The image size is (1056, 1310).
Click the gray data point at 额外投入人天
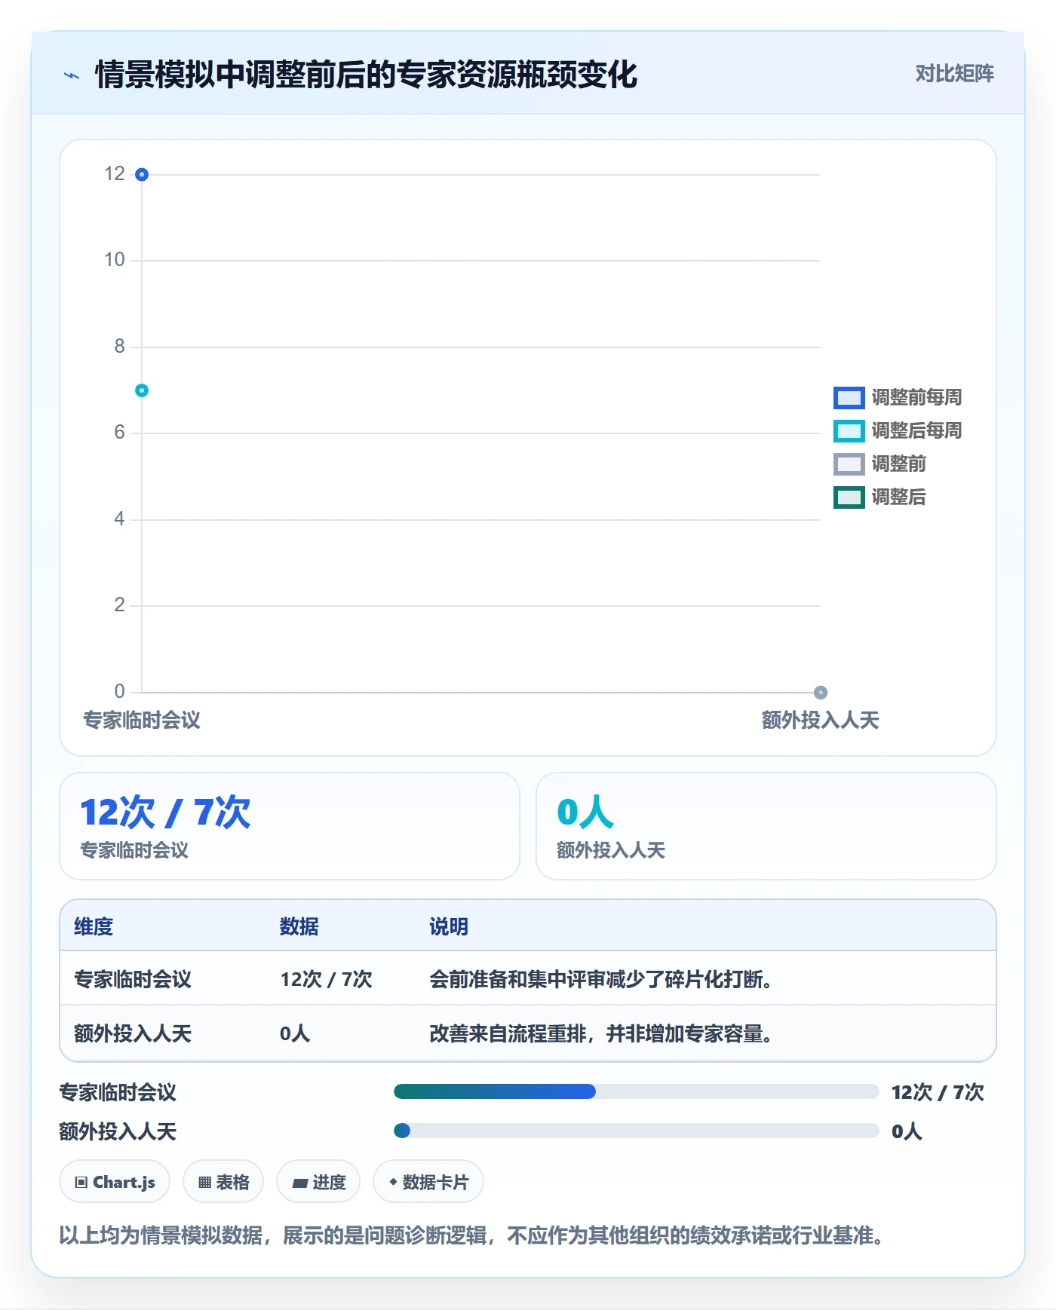[821, 692]
